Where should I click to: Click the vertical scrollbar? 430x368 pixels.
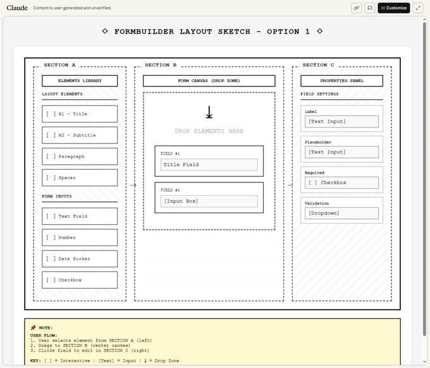click(x=424, y=178)
